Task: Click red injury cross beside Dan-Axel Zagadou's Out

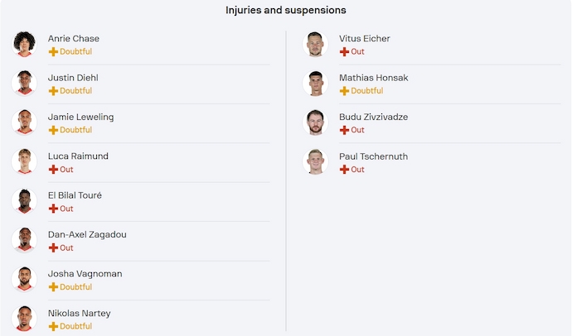Action: click(x=53, y=248)
